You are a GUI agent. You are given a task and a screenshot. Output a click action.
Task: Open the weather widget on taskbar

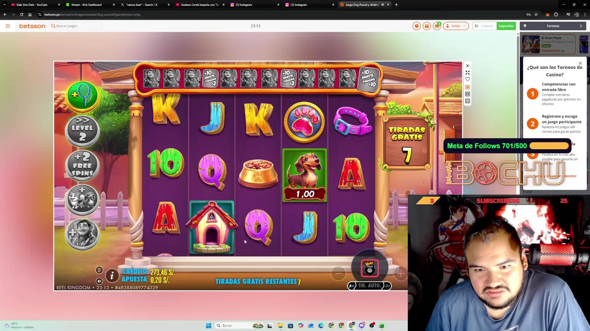click(x=19, y=325)
